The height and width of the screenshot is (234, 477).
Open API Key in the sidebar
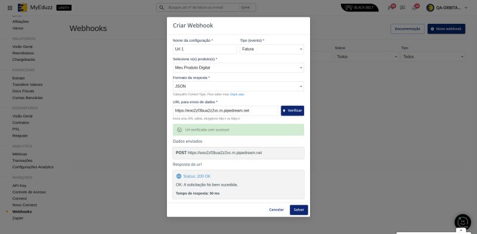(x=19, y=186)
